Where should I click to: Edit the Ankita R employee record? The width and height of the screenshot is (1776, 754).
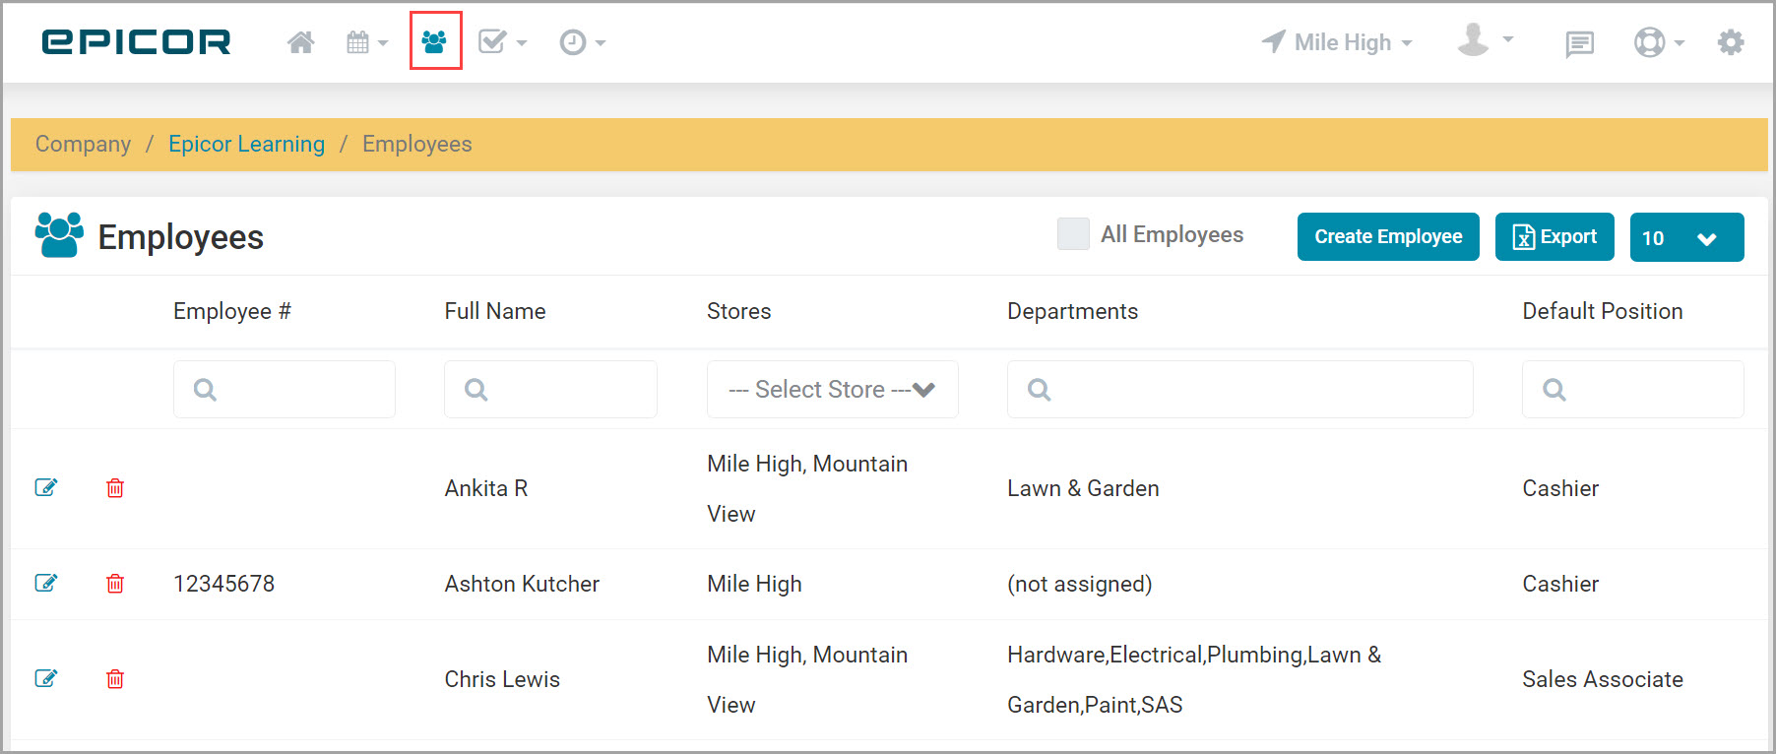[46, 487]
